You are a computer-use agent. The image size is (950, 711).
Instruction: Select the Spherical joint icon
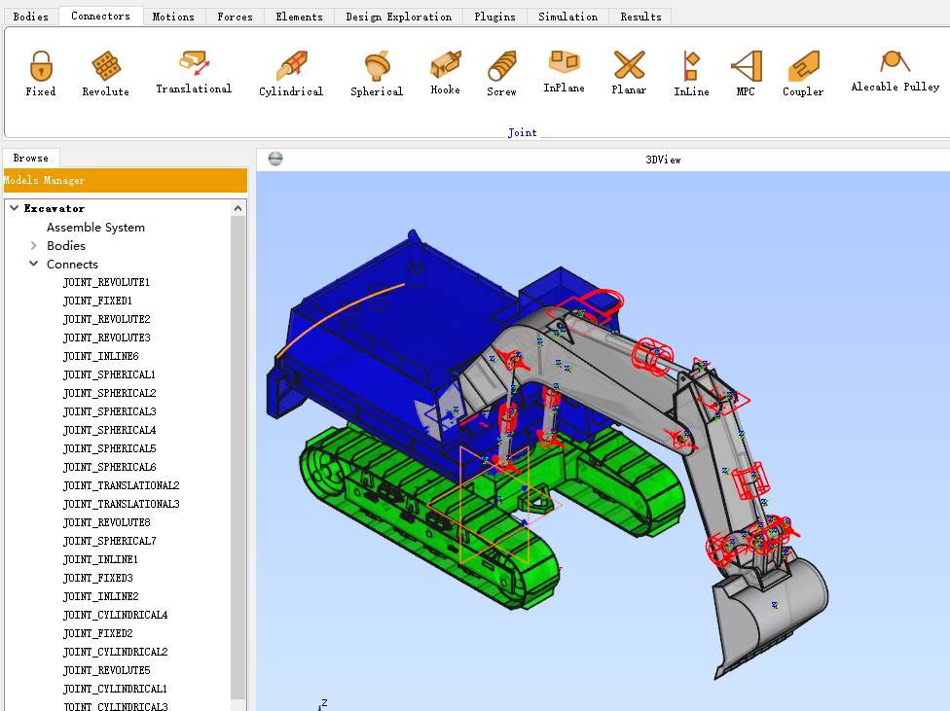tap(377, 73)
